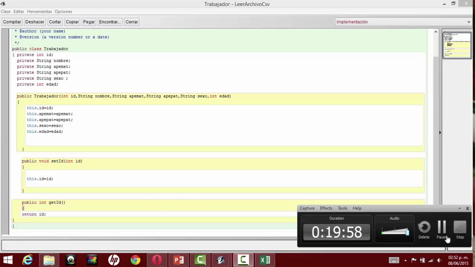The height and width of the screenshot is (267, 475).
Task: Click the code overview minimap thumbnail
Action: [457, 45]
